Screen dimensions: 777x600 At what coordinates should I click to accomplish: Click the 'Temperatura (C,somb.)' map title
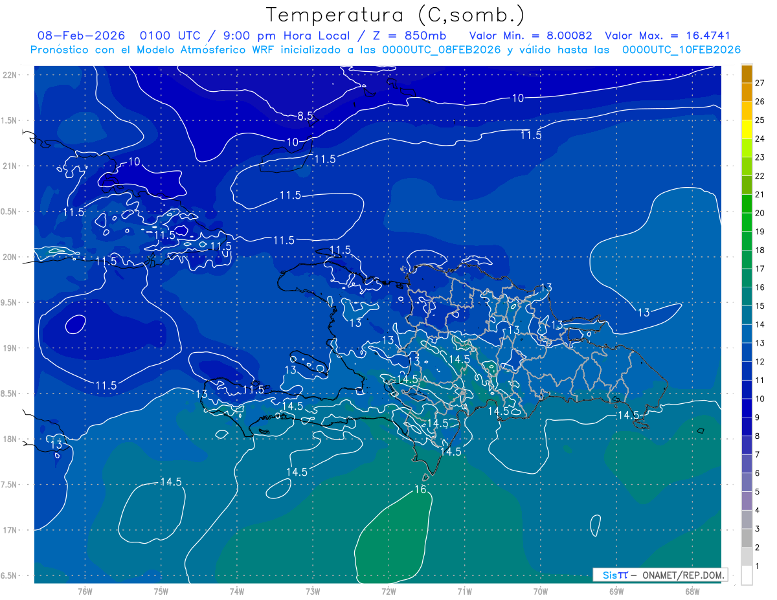(x=396, y=14)
